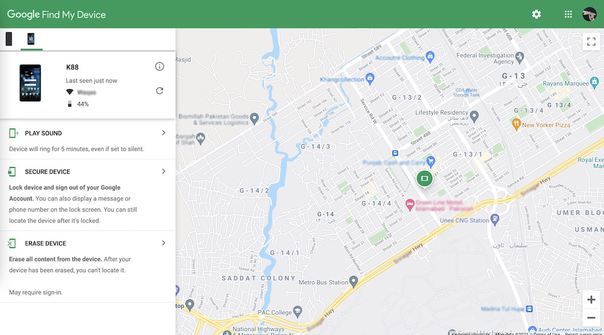Click the battery level icon

pos(69,104)
